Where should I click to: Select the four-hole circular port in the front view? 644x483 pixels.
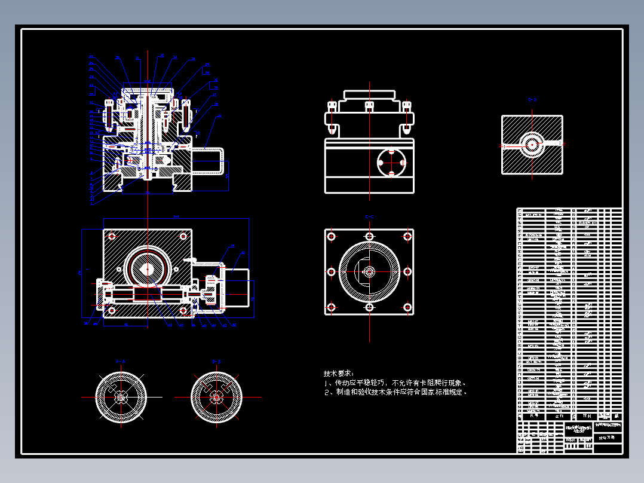click(x=391, y=163)
